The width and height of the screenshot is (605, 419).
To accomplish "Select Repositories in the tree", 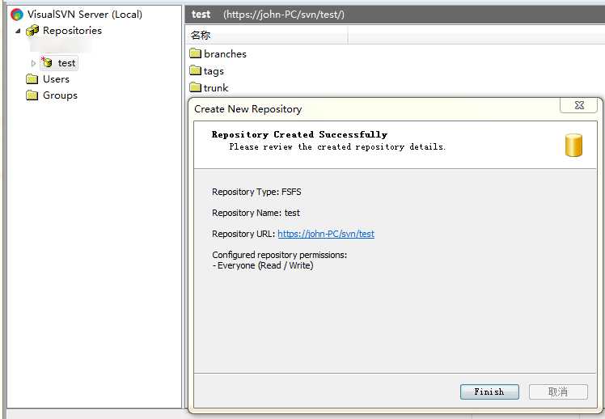I will pos(72,31).
